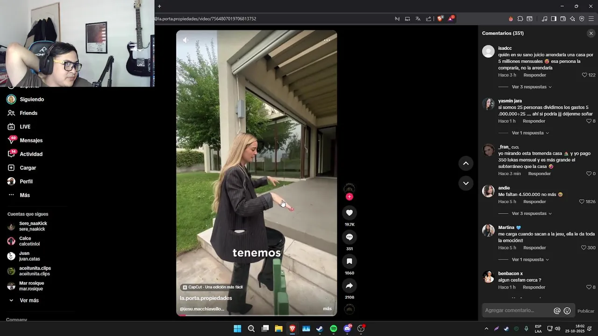This screenshot has width=598, height=336.
Task: Reply to isadcc's comment
Action: [534, 75]
